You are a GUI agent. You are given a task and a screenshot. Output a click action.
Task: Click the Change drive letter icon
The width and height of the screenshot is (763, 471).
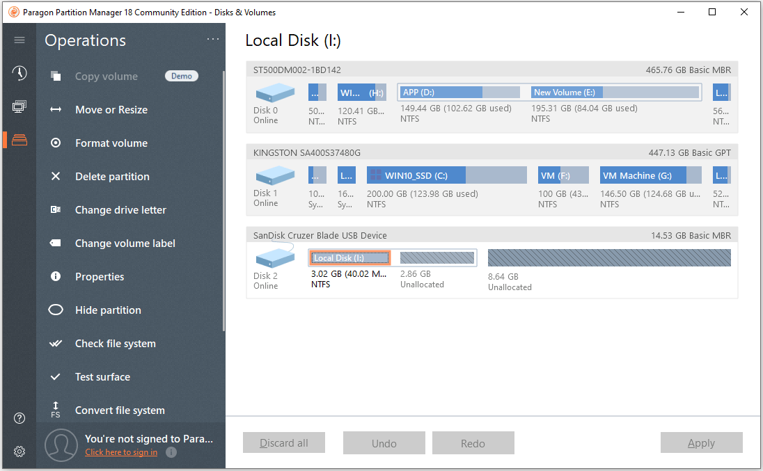pyautogui.click(x=56, y=209)
